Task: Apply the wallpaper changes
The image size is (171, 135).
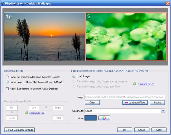Action: click(159, 130)
